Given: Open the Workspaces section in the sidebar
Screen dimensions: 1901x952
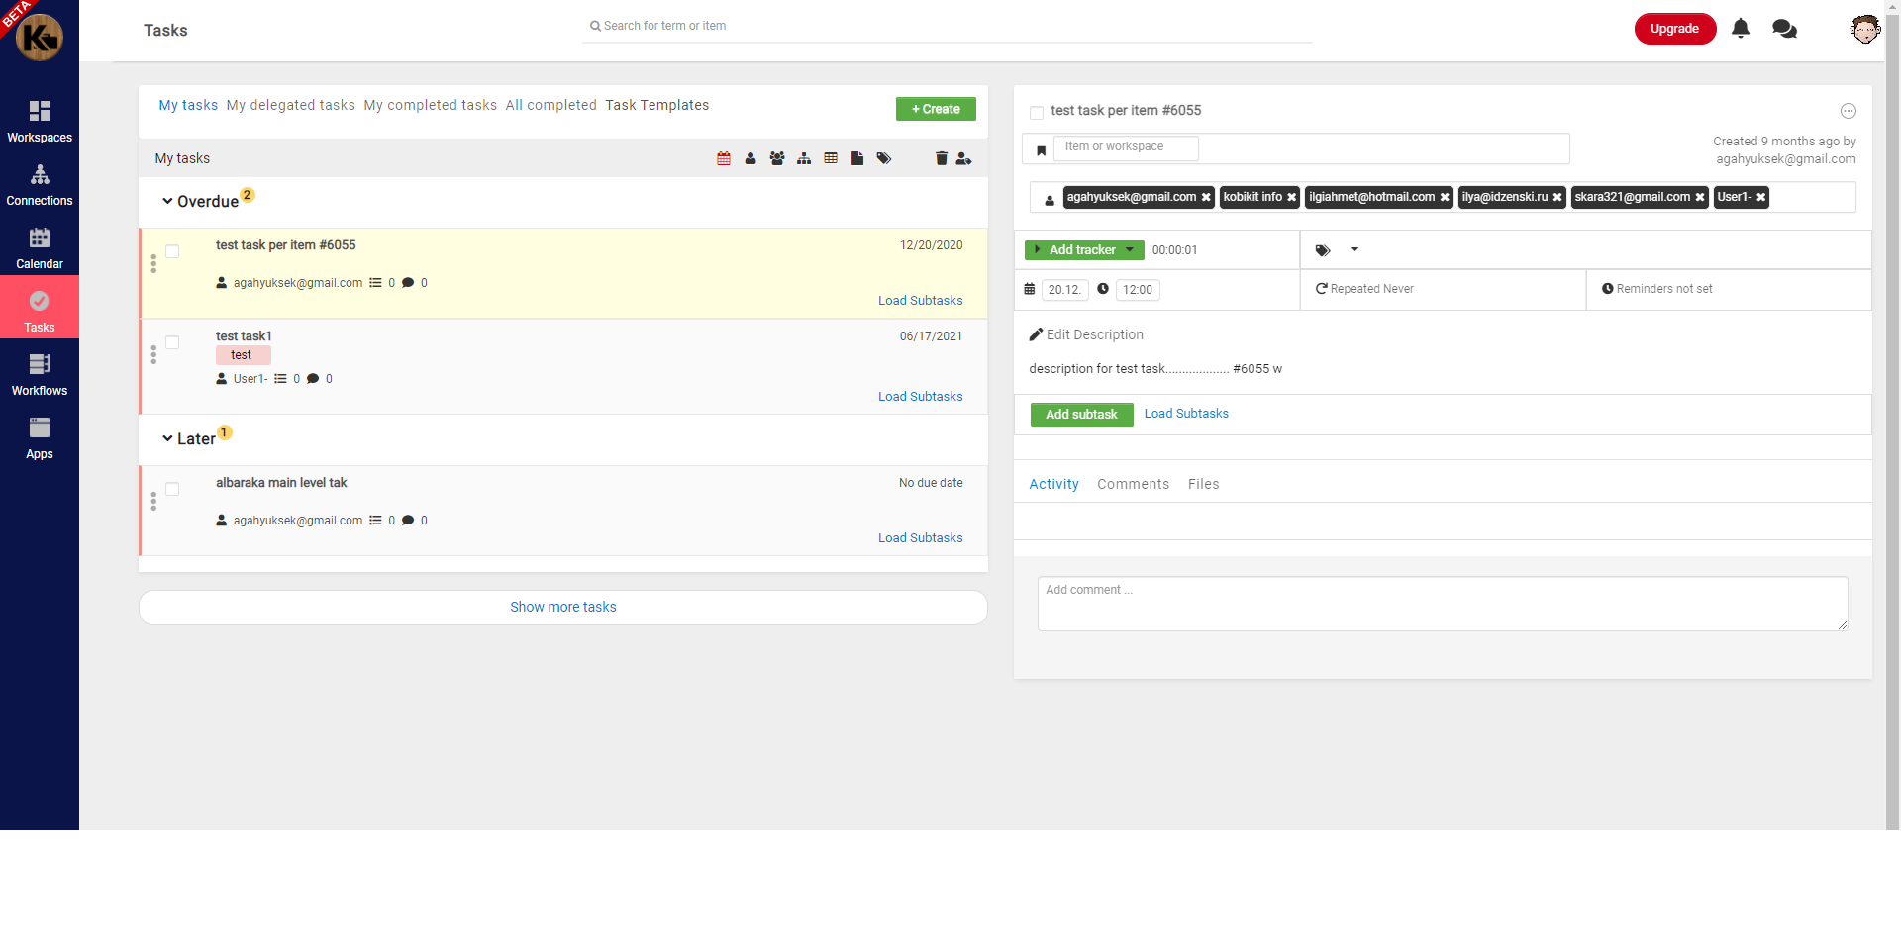Looking at the screenshot, I should pos(40,122).
